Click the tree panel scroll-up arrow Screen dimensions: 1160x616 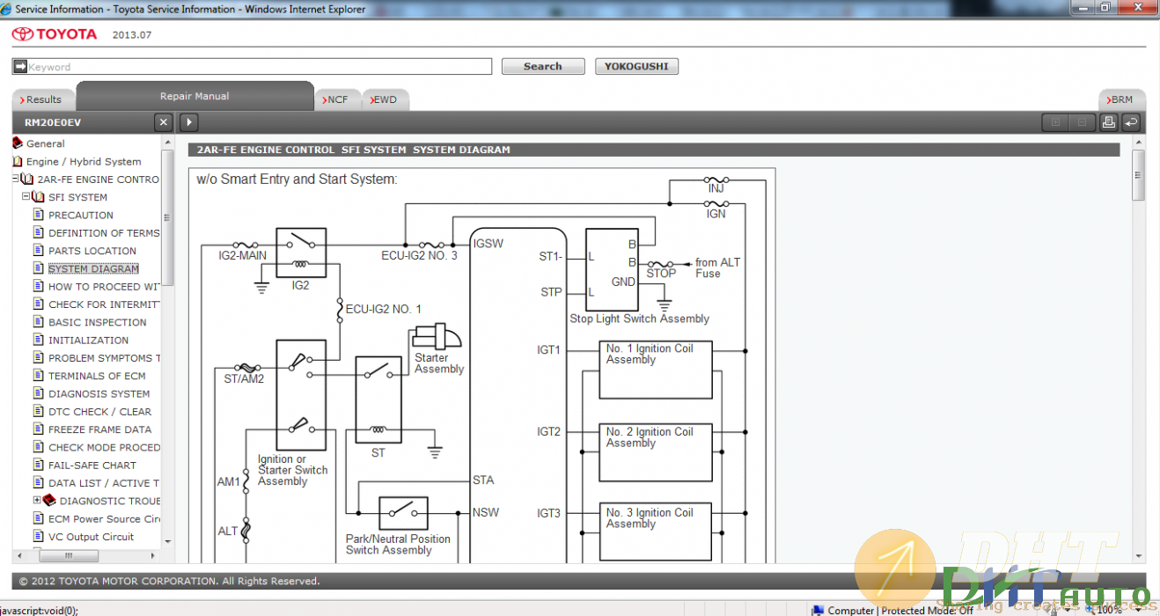point(168,142)
